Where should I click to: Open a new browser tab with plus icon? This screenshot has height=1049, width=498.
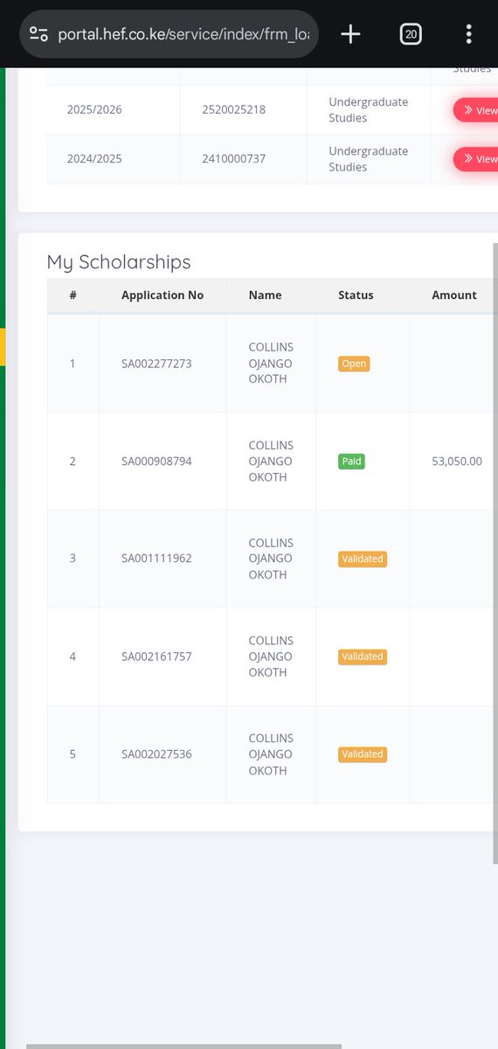[x=350, y=34]
